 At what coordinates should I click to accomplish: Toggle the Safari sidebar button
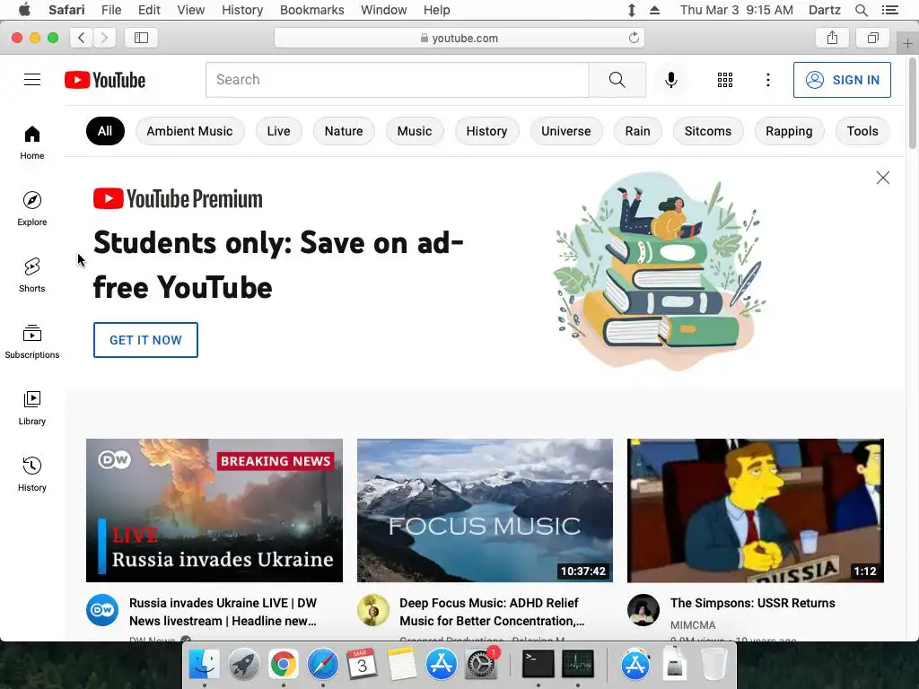(x=141, y=38)
